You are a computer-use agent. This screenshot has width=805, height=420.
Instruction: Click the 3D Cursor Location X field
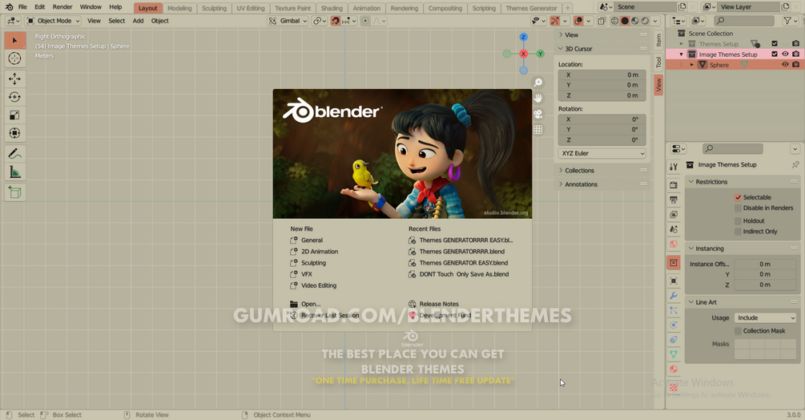point(602,75)
